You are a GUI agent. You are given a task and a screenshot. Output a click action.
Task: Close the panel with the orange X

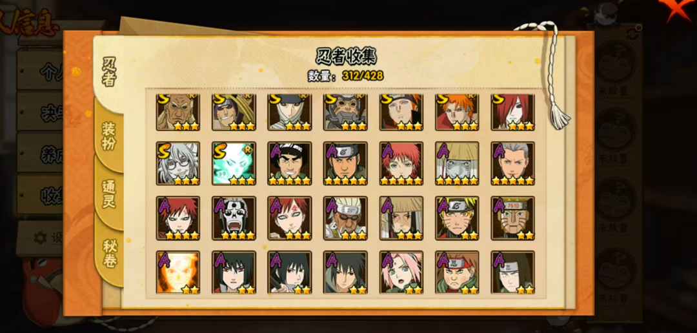677,10
